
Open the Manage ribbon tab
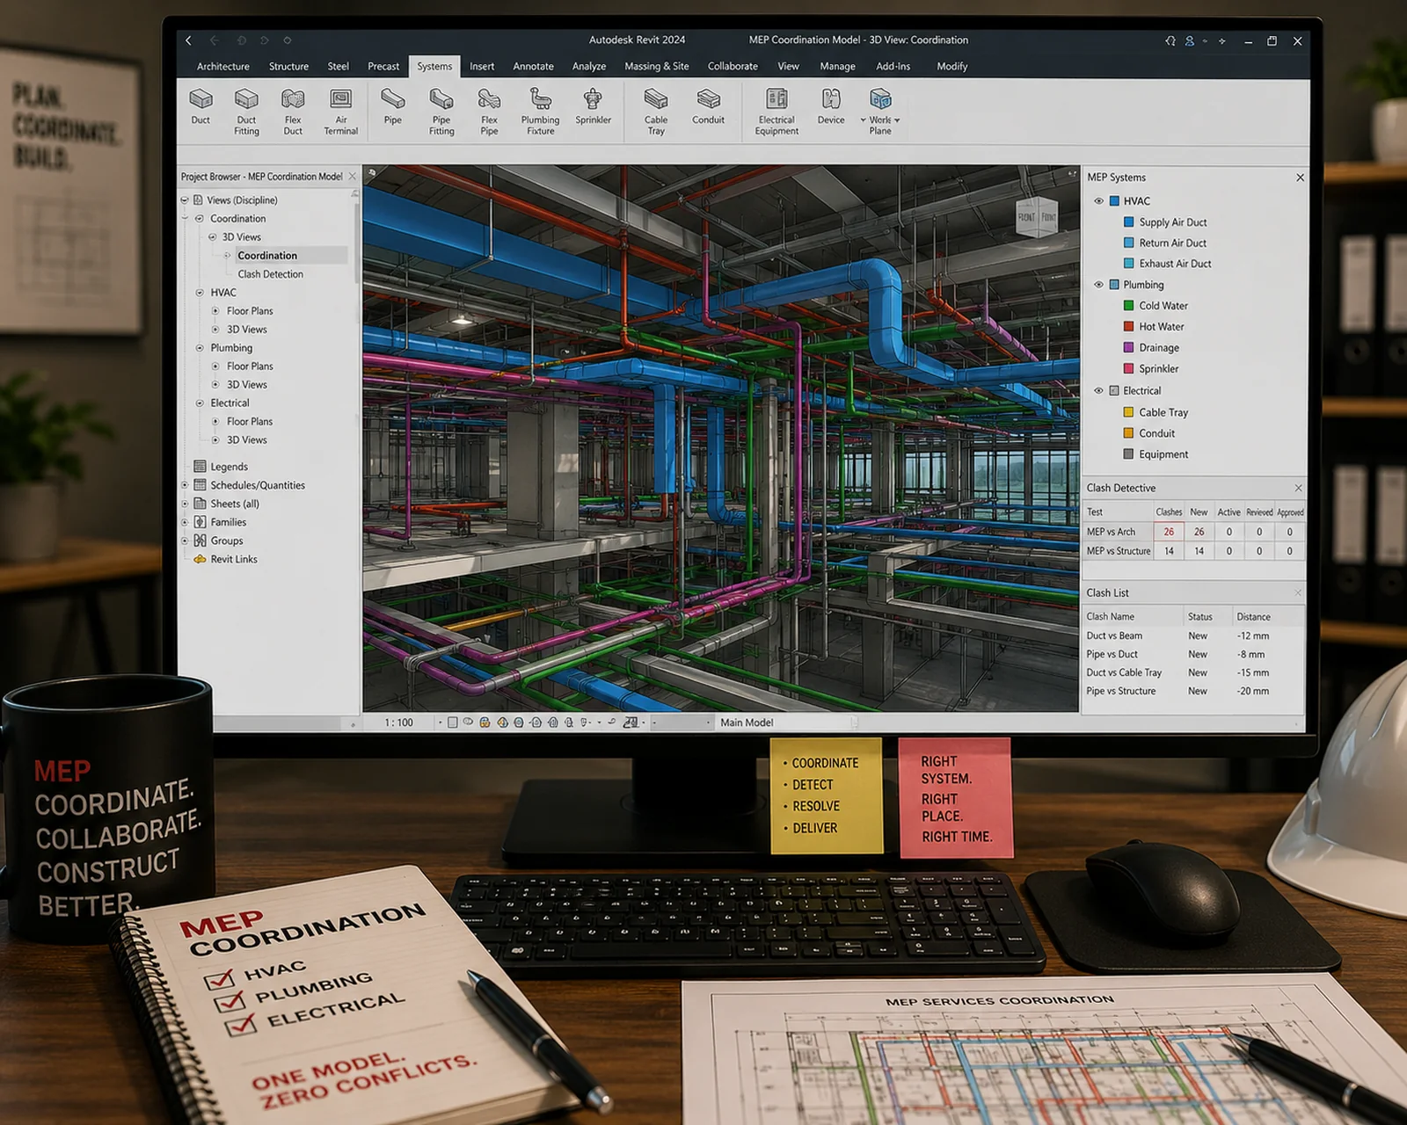[837, 67]
